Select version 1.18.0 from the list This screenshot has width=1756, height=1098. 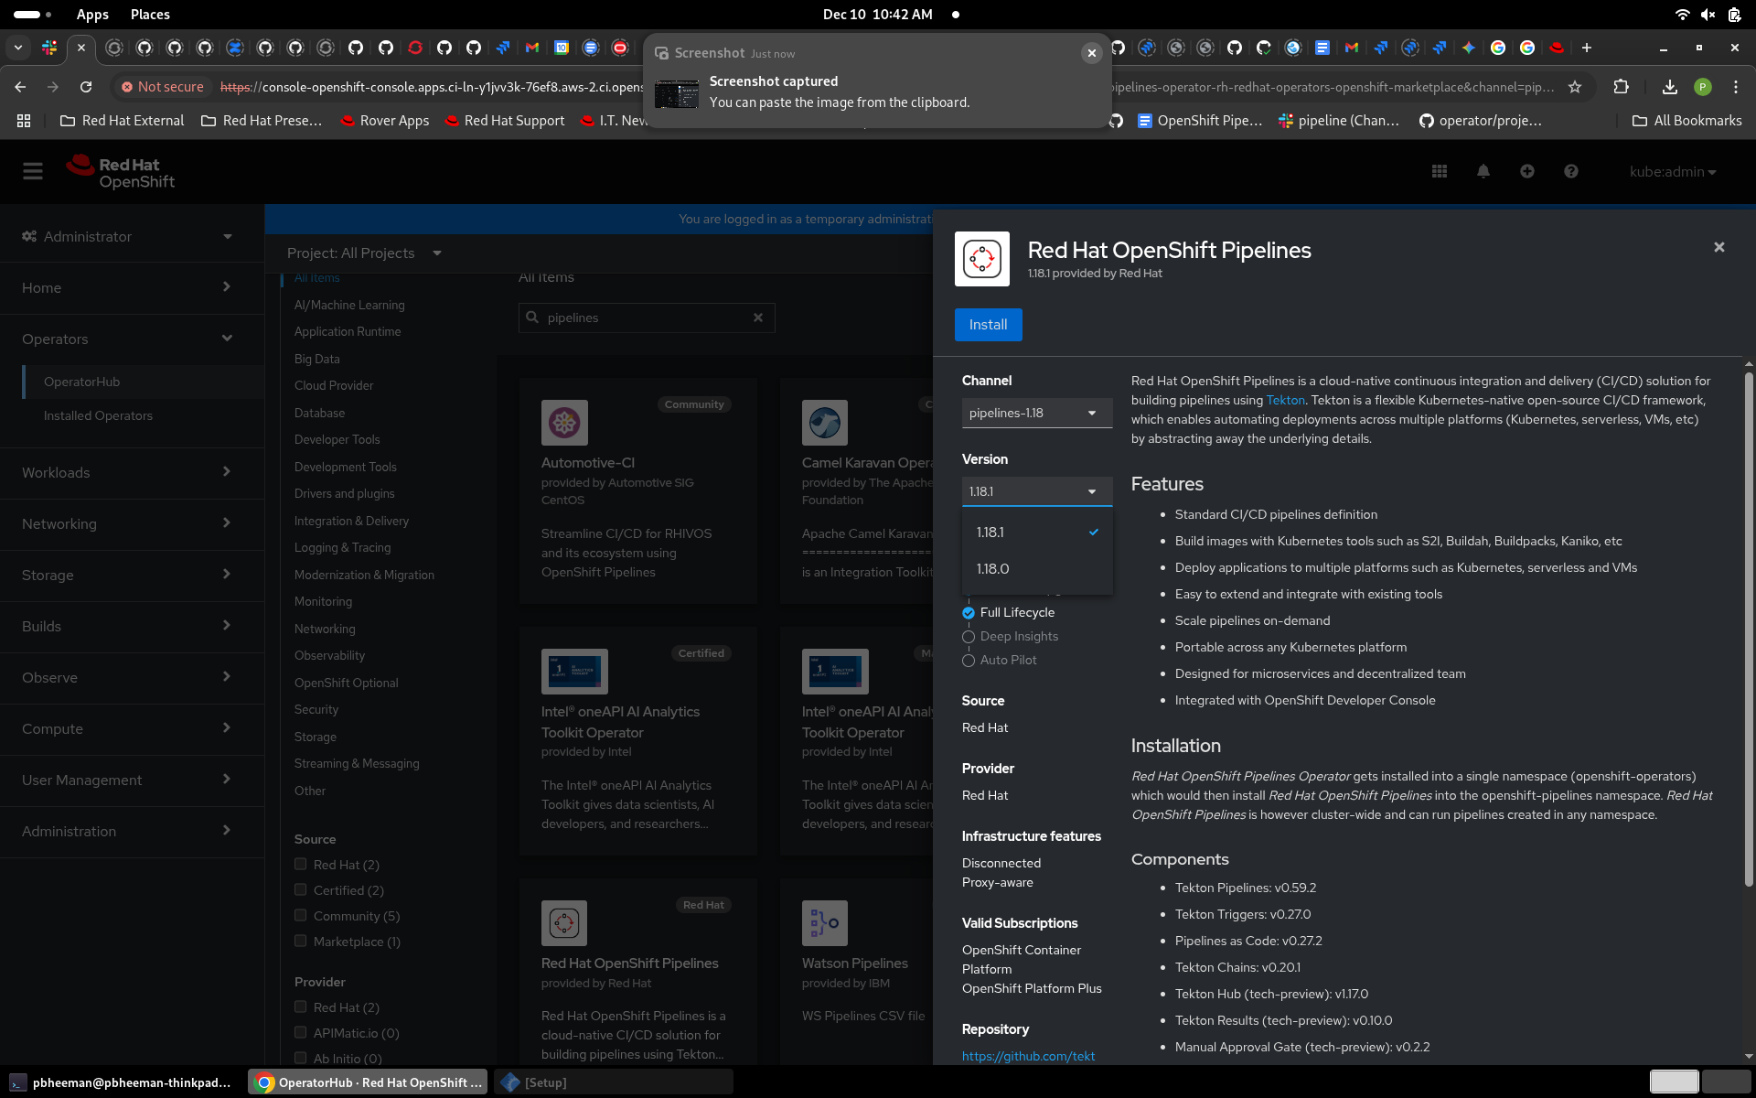click(x=993, y=569)
